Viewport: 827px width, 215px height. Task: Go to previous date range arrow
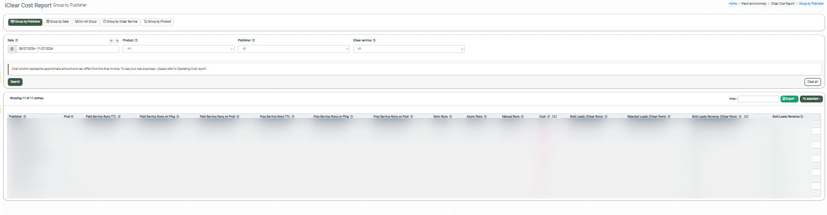tap(111, 41)
